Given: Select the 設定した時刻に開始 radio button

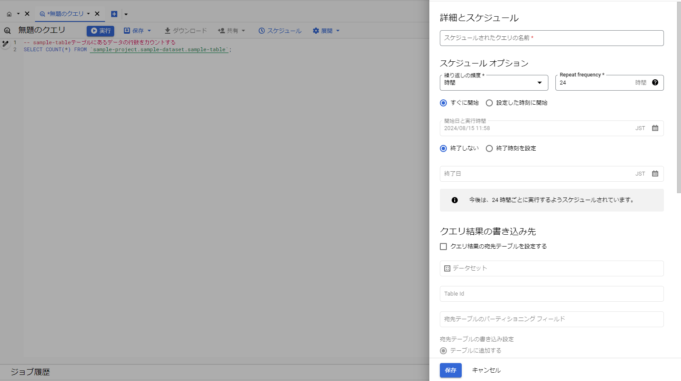Looking at the screenshot, I should [x=489, y=103].
